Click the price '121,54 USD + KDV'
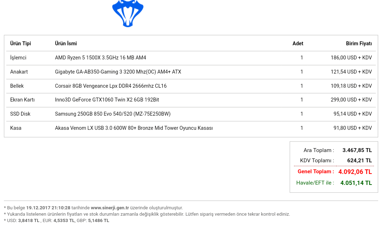Screen dimensions: 381x233 351,72
